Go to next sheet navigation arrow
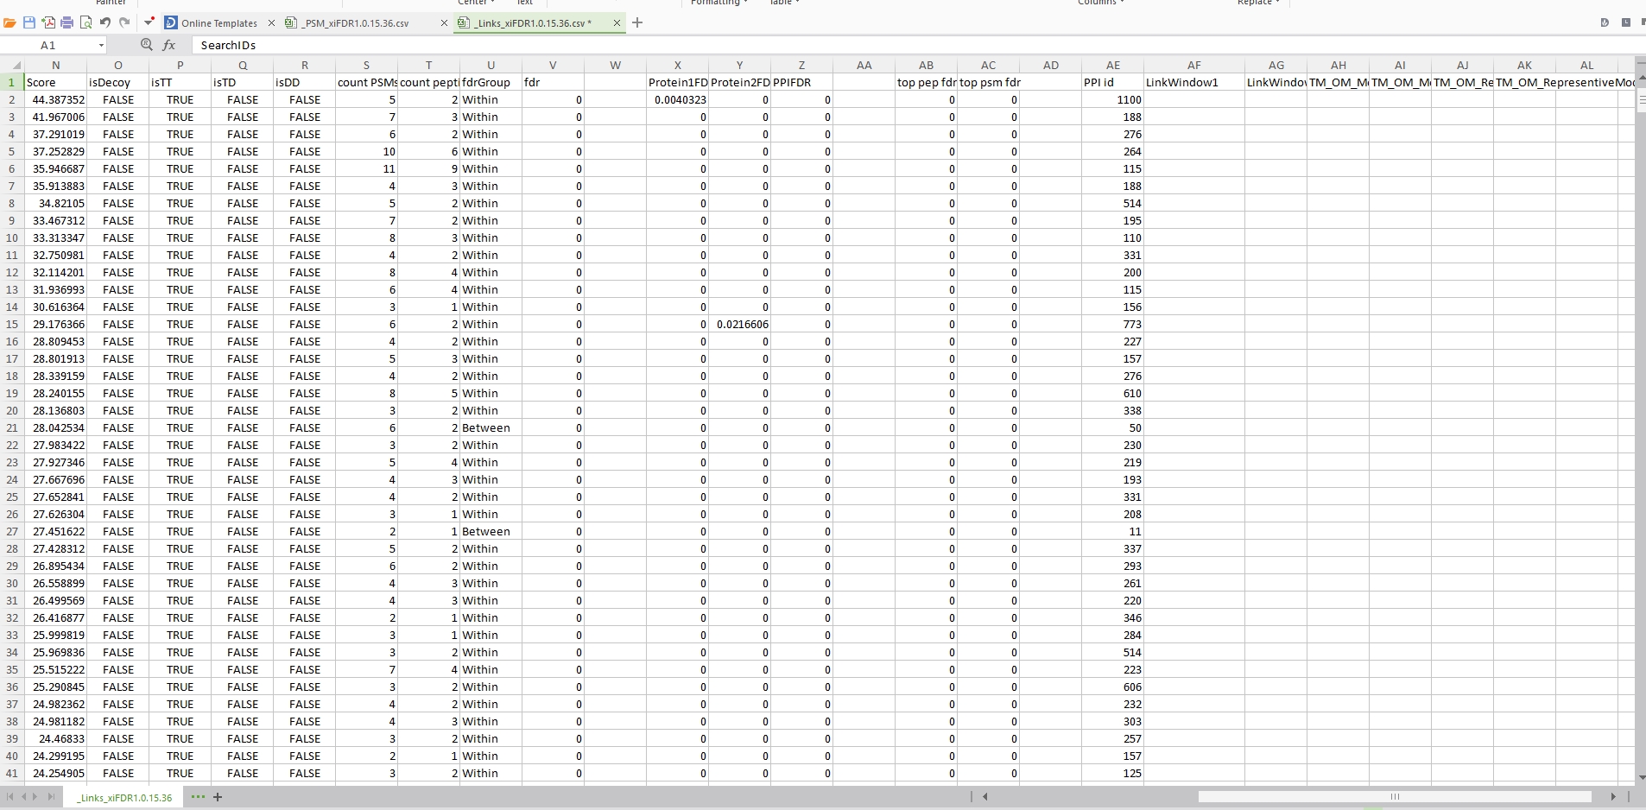The image size is (1646, 810). (x=36, y=797)
